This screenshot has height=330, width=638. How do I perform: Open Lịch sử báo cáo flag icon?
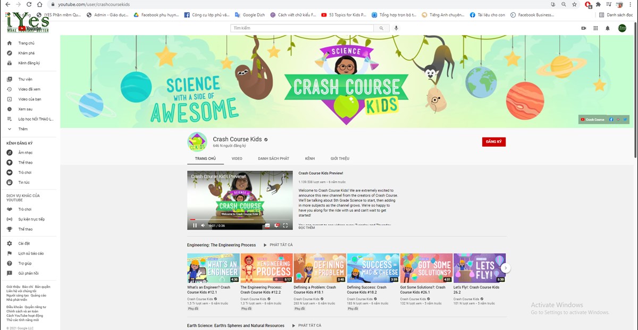[9, 253]
